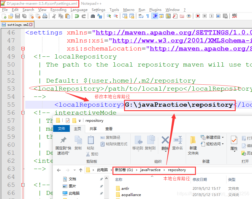The height and width of the screenshot is (199, 252).
Task: Zoom in using the magnifier plus icon
Action: pos(109,16)
